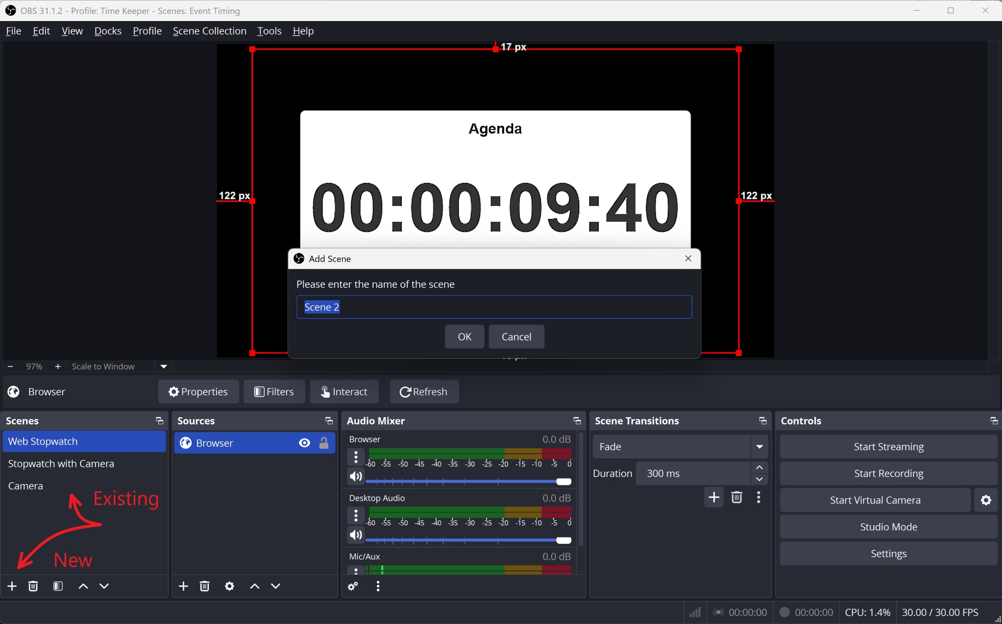This screenshot has width=1002, height=624.
Task: Add a configurable transition plus icon
Action: click(714, 497)
